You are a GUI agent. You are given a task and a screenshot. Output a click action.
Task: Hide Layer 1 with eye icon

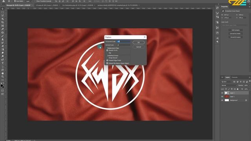(x=222, y=97)
